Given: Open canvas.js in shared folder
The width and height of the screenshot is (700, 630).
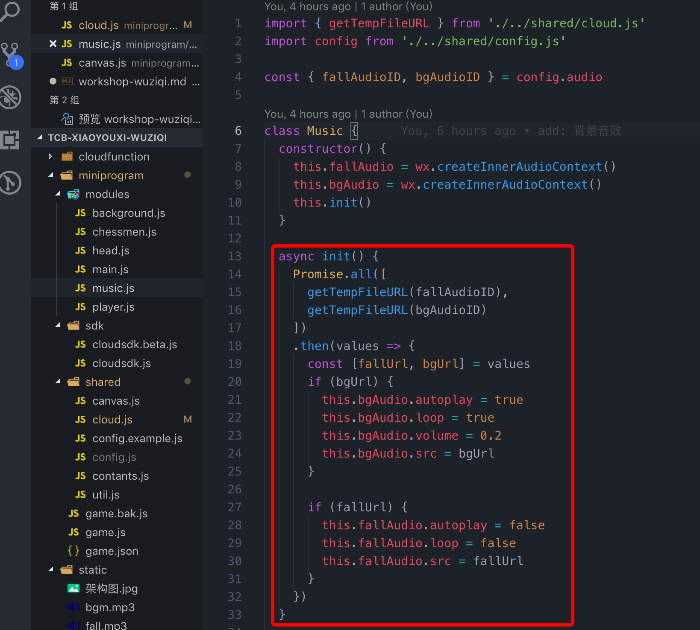Looking at the screenshot, I should point(117,401).
